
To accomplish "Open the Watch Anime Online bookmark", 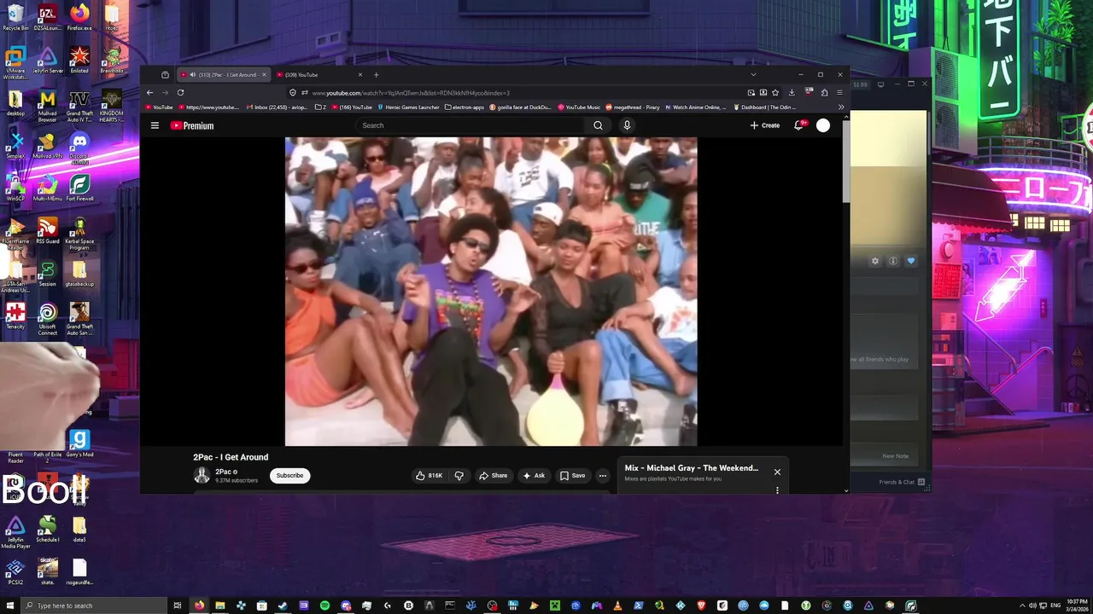I will (695, 107).
